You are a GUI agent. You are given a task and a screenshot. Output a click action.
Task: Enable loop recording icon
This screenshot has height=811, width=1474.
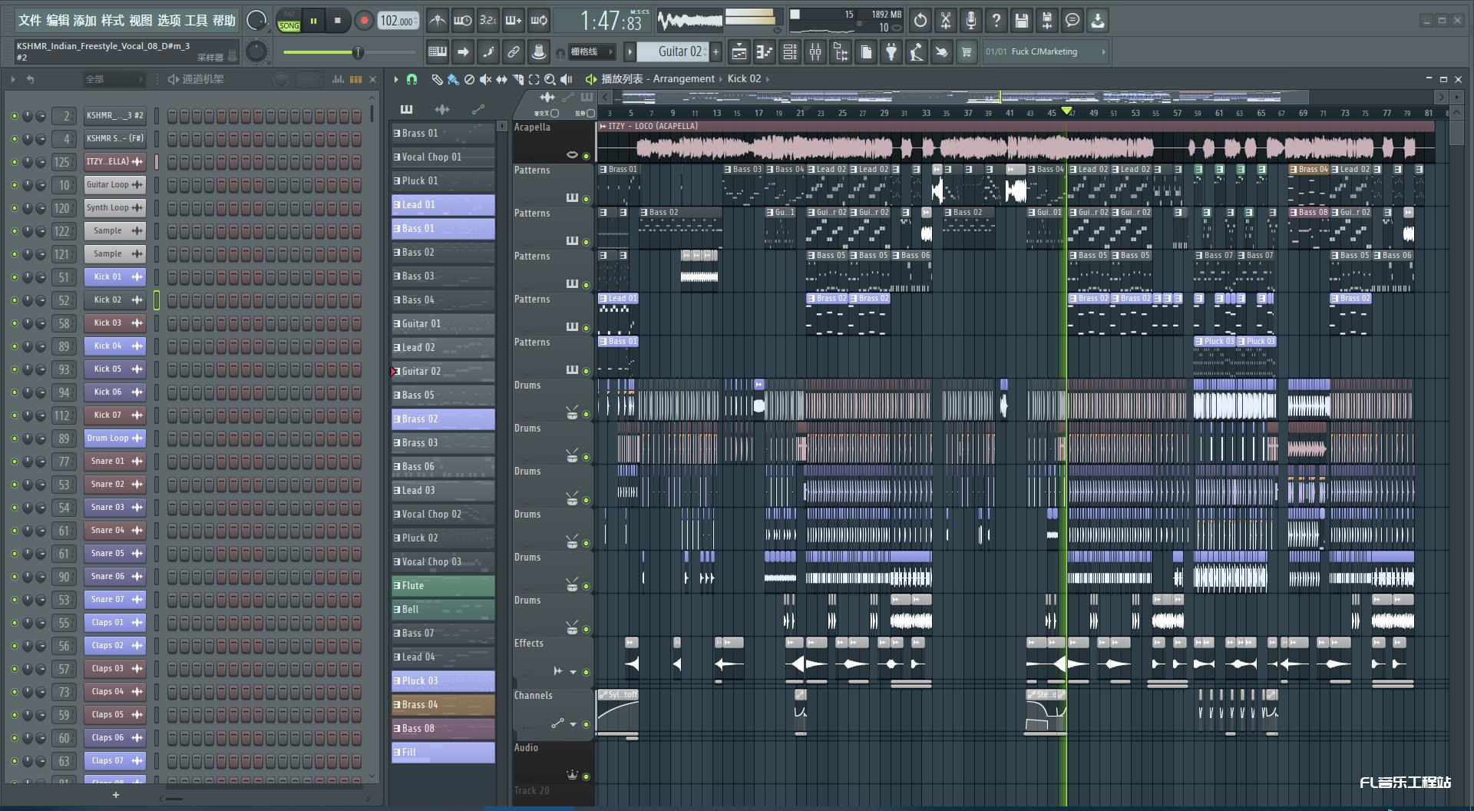tap(539, 21)
